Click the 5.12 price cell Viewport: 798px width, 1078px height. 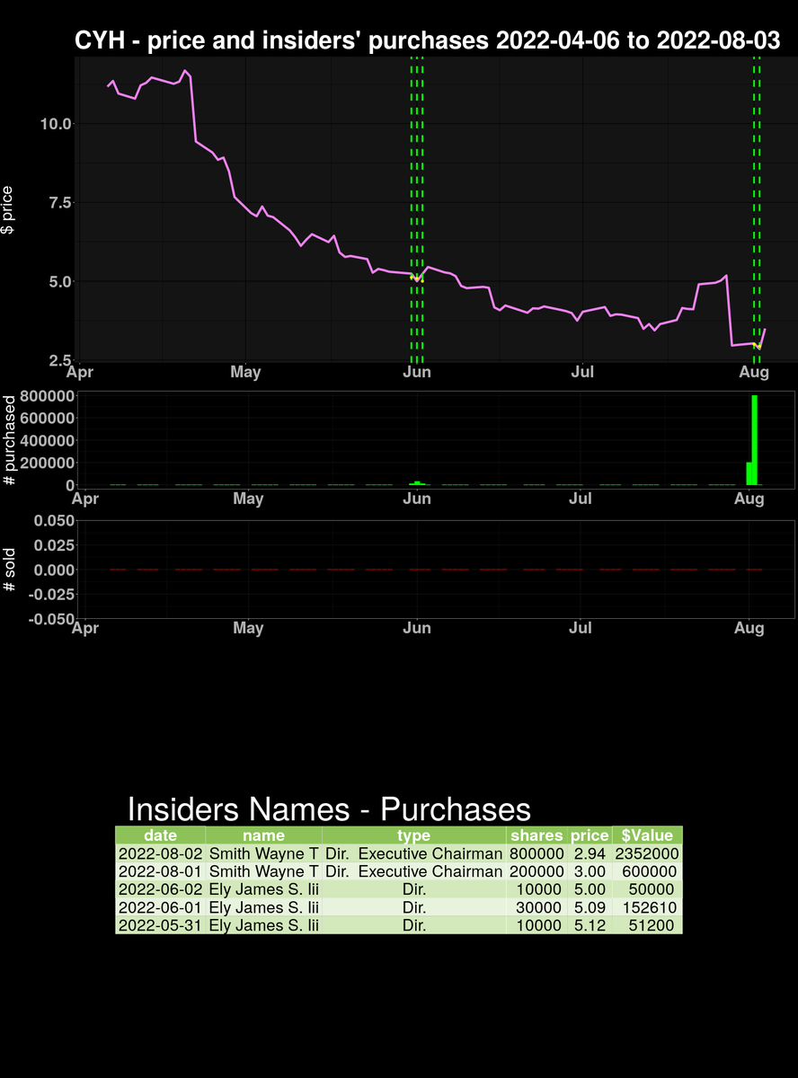(x=590, y=924)
